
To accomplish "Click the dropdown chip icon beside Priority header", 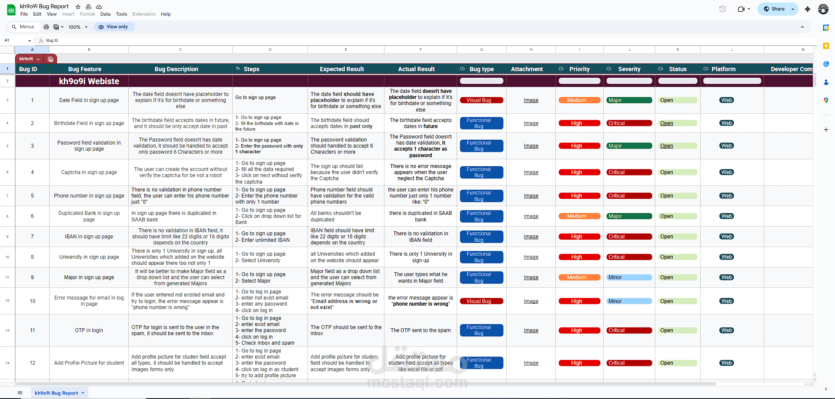I will pos(561,69).
